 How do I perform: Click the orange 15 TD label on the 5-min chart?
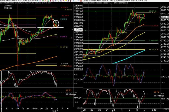(69, 90)
